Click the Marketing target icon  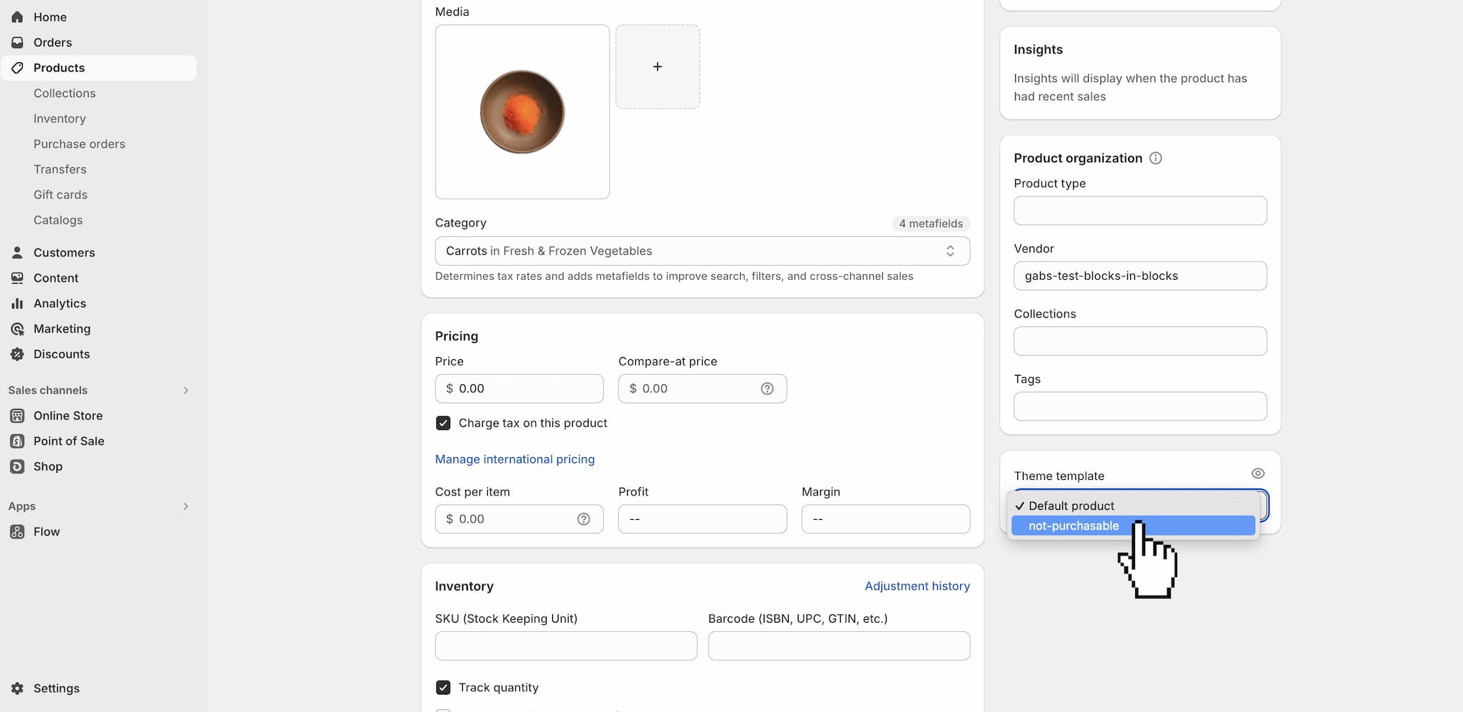pos(17,329)
